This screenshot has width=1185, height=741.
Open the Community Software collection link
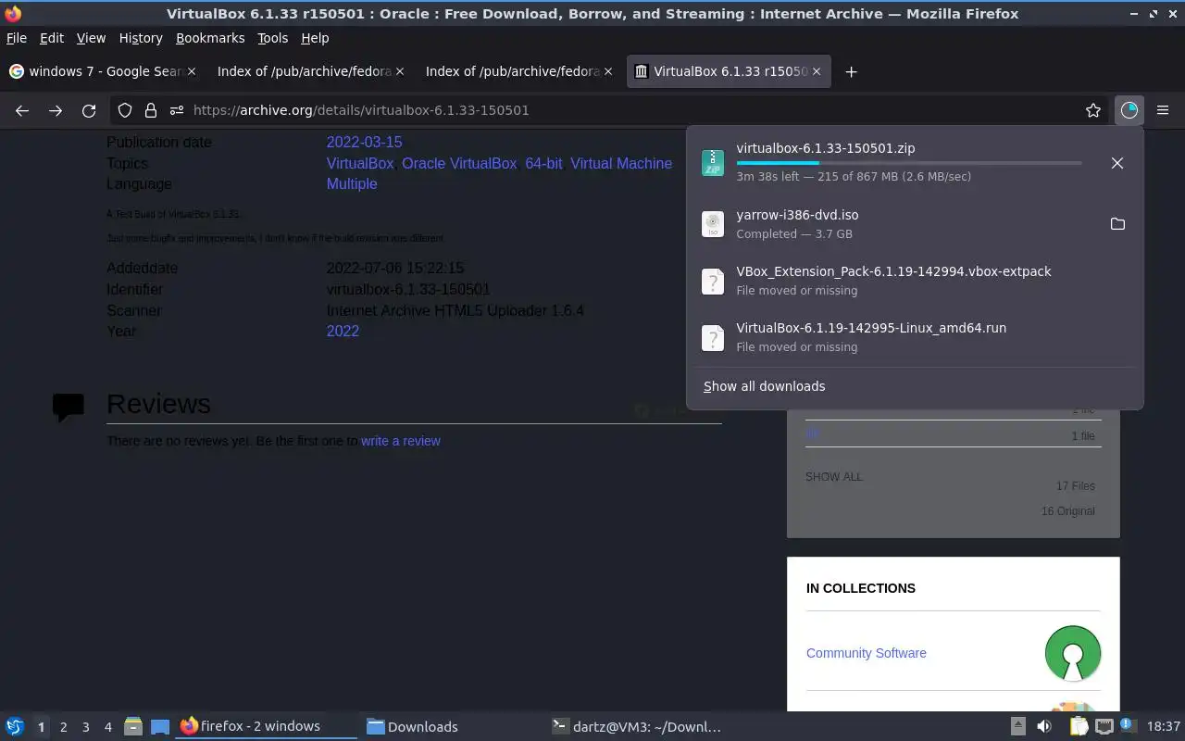pyautogui.click(x=867, y=653)
